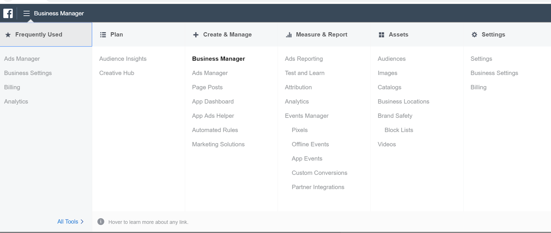Open Ads Manager under Frequently Used
The height and width of the screenshot is (233, 551).
22,59
